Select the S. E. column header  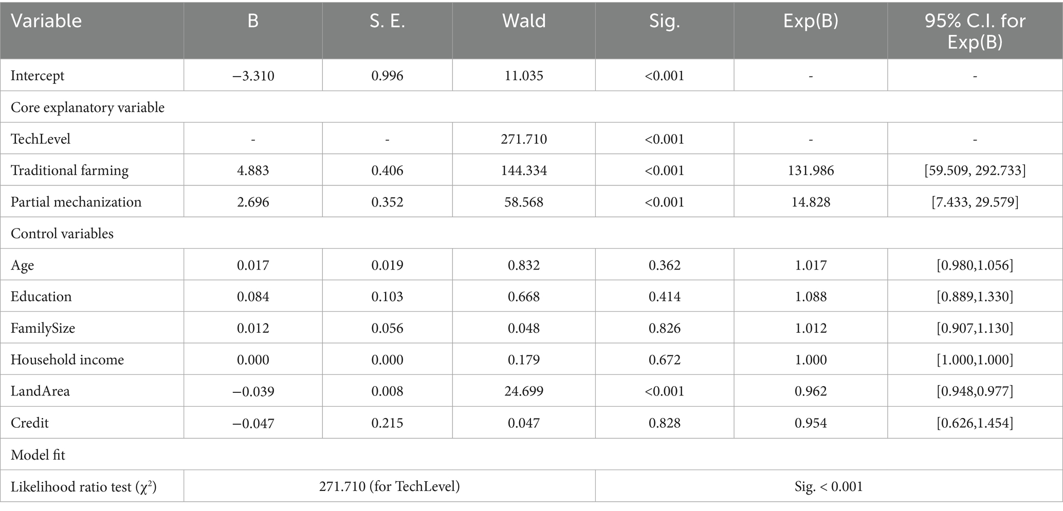pyautogui.click(x=387, y=21)
